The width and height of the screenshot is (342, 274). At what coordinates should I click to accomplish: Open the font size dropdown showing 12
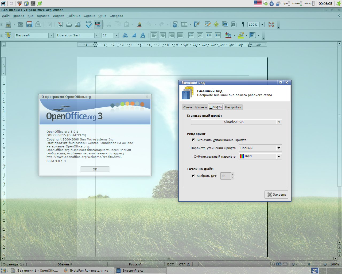click(x=116, y=35)
